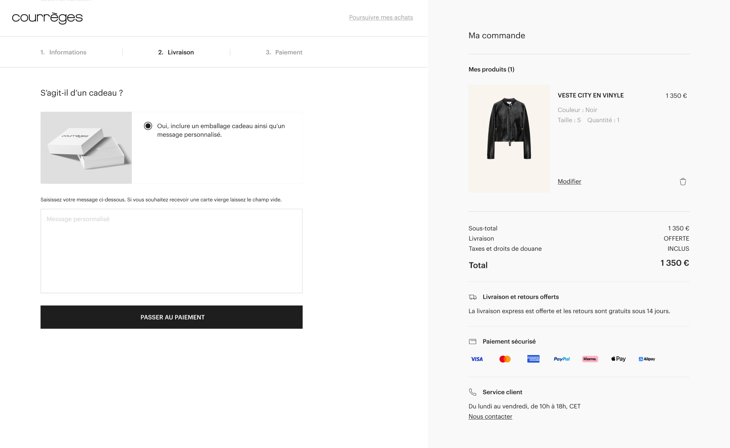Go to the Informations step

coord(63,52)
